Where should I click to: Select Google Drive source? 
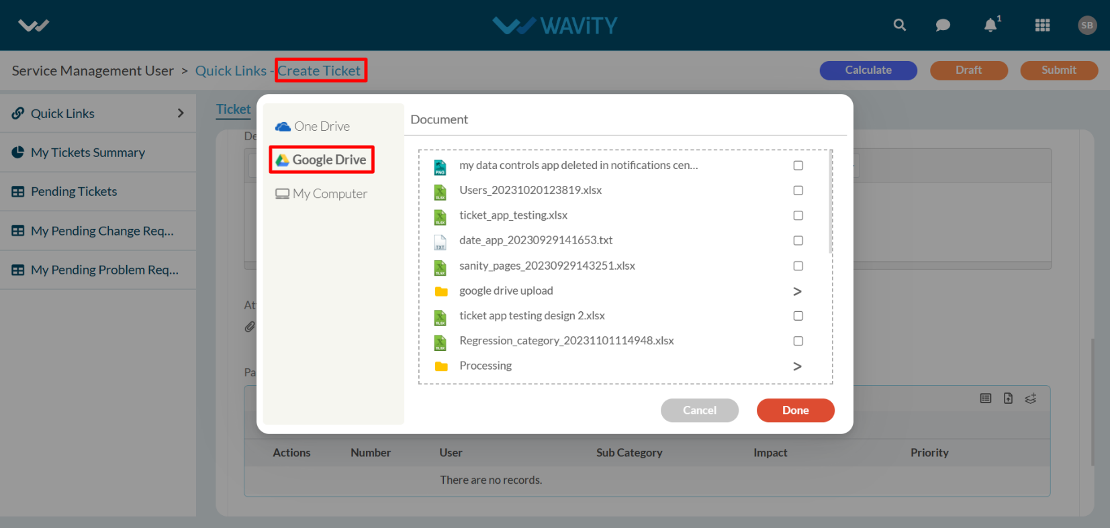tap(321, 160)
